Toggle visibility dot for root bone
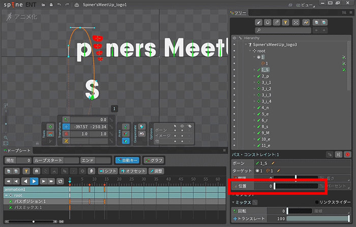 point(234,51)
